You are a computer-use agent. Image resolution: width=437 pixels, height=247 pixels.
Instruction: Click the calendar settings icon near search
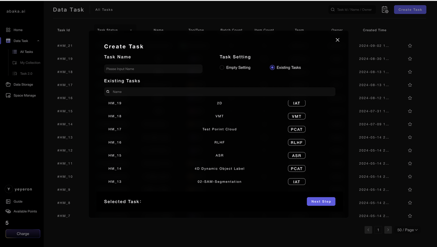[385, 10]
